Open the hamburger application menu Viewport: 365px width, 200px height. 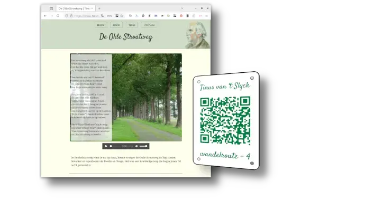click(206, 16)
